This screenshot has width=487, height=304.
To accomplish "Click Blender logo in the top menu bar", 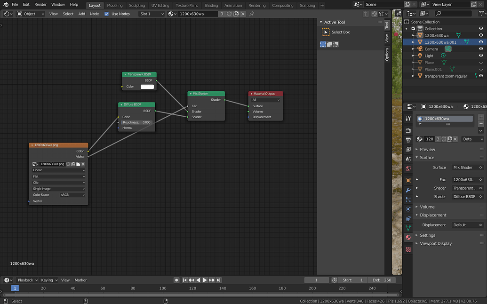I will point(6,4).
